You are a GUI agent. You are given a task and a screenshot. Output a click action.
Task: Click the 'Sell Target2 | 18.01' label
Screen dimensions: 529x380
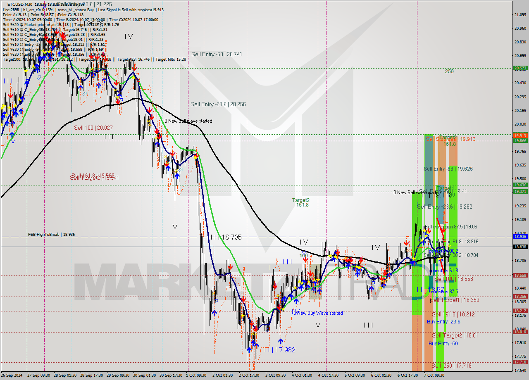(x=455, y=336)
